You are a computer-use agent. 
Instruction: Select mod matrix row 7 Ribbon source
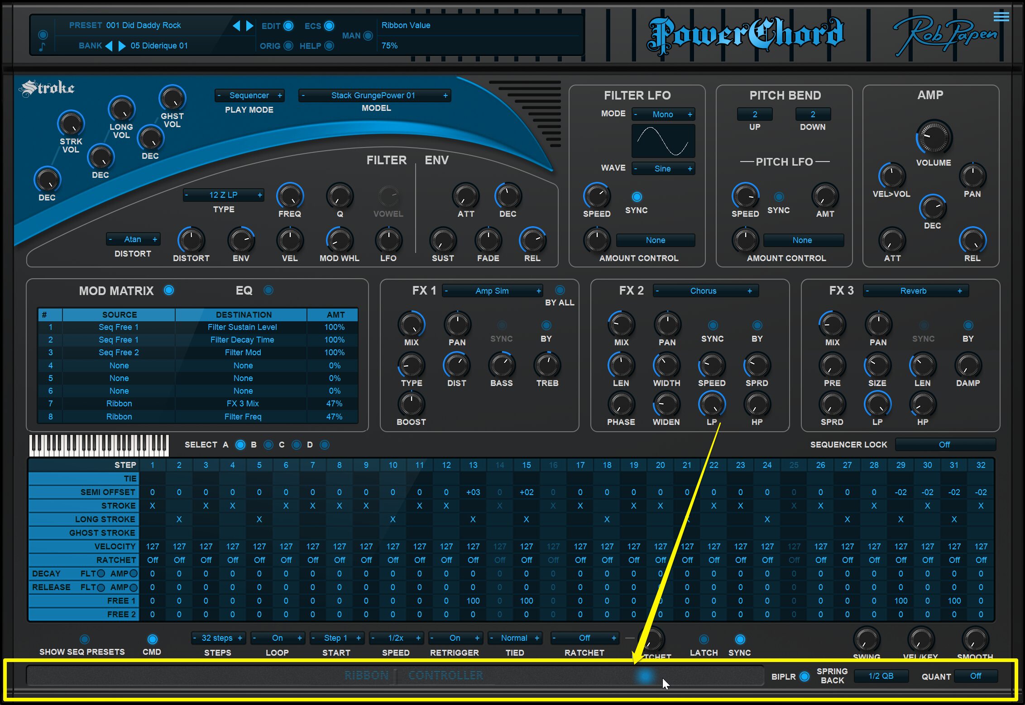119,404
